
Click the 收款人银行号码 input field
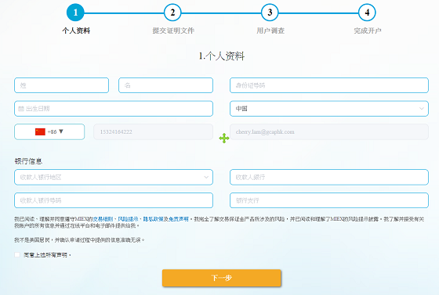tap(114, 200)
